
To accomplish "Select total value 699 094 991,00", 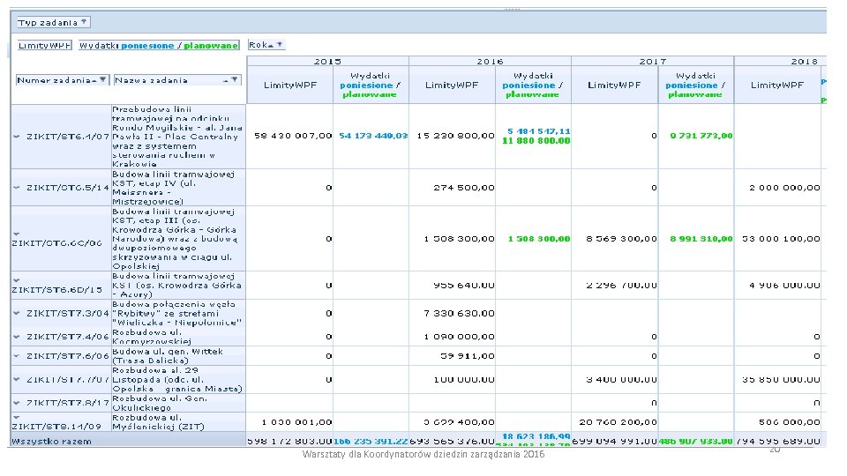I will click(615, 442).
